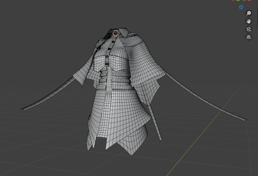Toggle the camera view icon

pyautogui.click(x=249, y=29)
